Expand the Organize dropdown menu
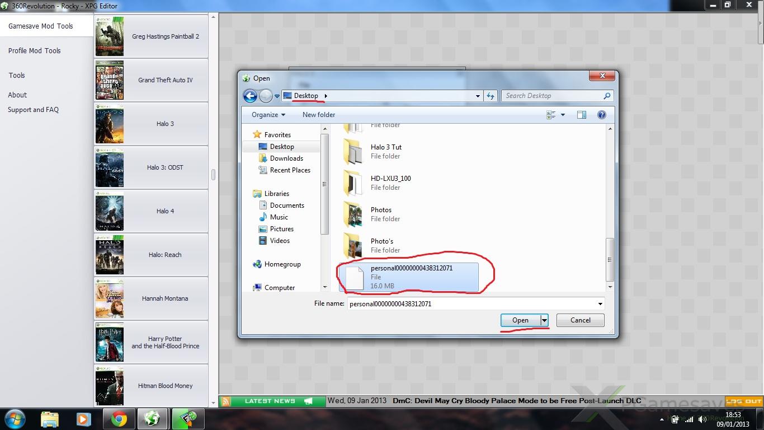 268,115
